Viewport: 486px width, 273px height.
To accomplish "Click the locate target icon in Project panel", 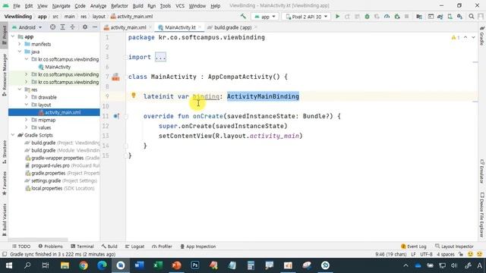I will pyautogui.click(x=52, y=27).
